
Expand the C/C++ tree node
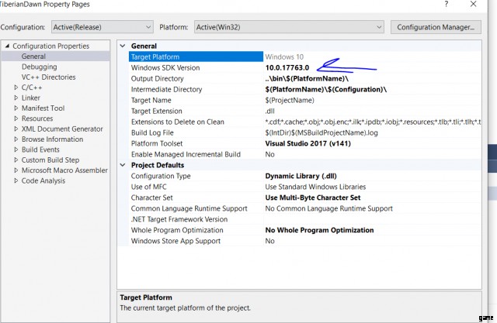coord(16,88)
